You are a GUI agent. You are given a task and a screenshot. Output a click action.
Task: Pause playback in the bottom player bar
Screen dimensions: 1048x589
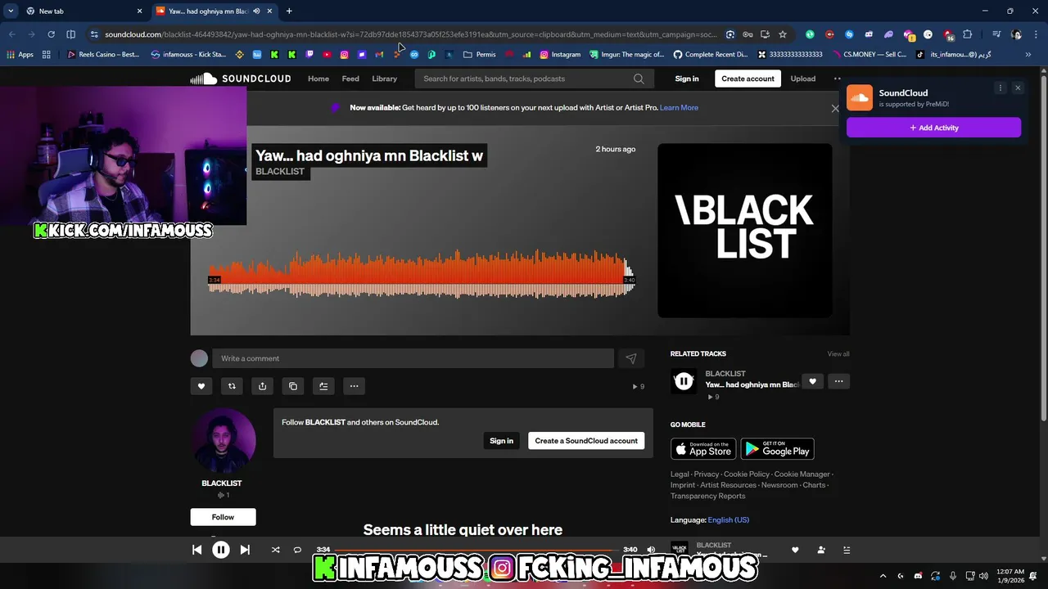tap(221, 550)
